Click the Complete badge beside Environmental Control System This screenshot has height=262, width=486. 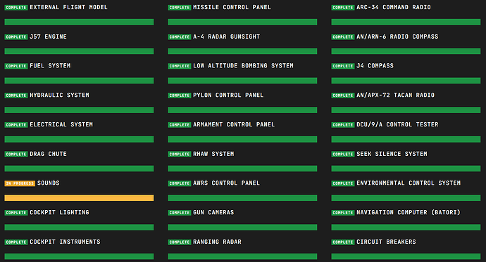click(x=343, y=183)
